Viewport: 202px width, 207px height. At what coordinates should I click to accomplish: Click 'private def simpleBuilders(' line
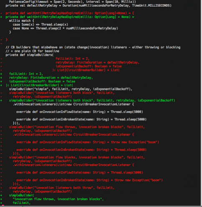coord(29,55)
